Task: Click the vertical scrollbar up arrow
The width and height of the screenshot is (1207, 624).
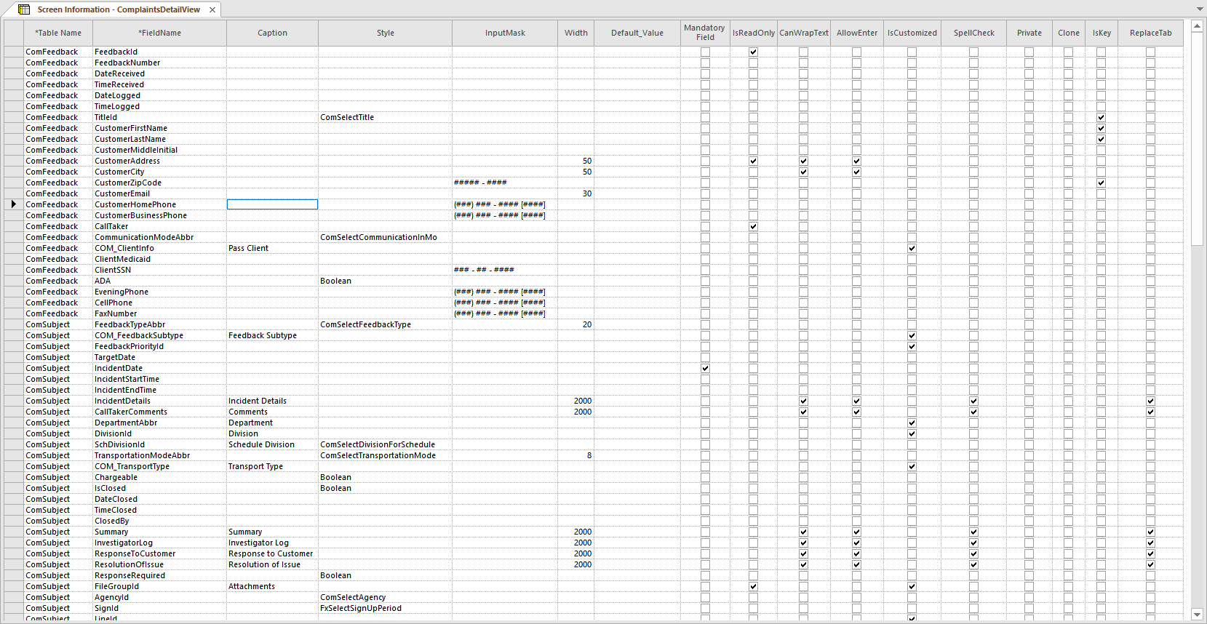Action: pos(1197,26)
